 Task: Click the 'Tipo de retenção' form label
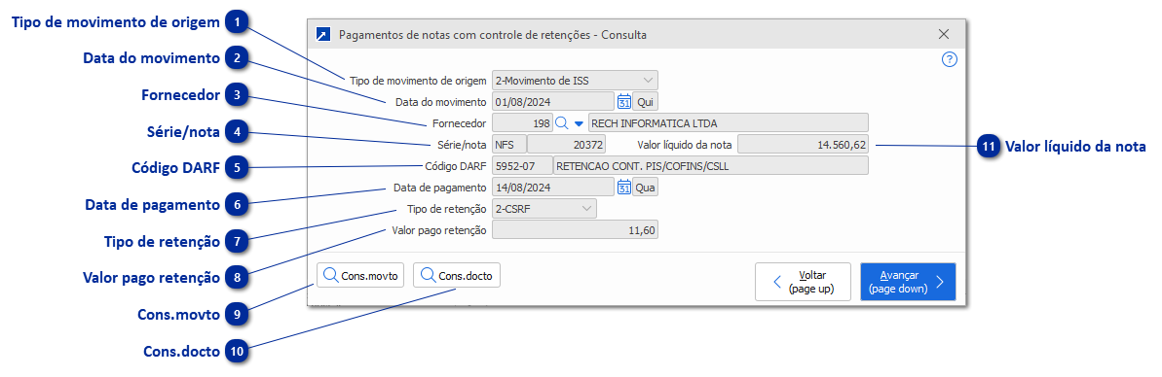[x=446, y=209]
